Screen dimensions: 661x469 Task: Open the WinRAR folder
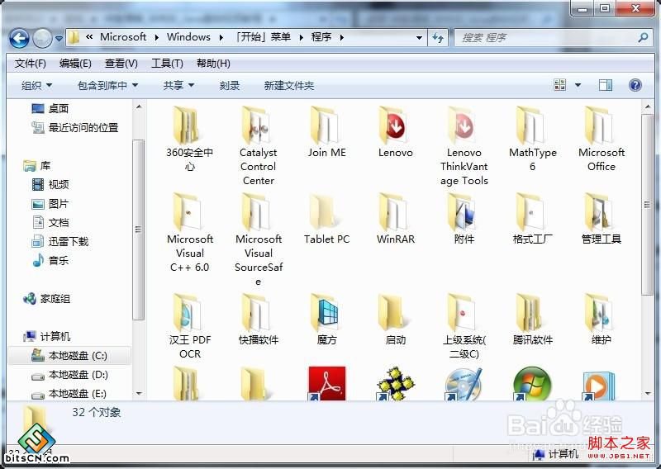(x=395, y=219)
